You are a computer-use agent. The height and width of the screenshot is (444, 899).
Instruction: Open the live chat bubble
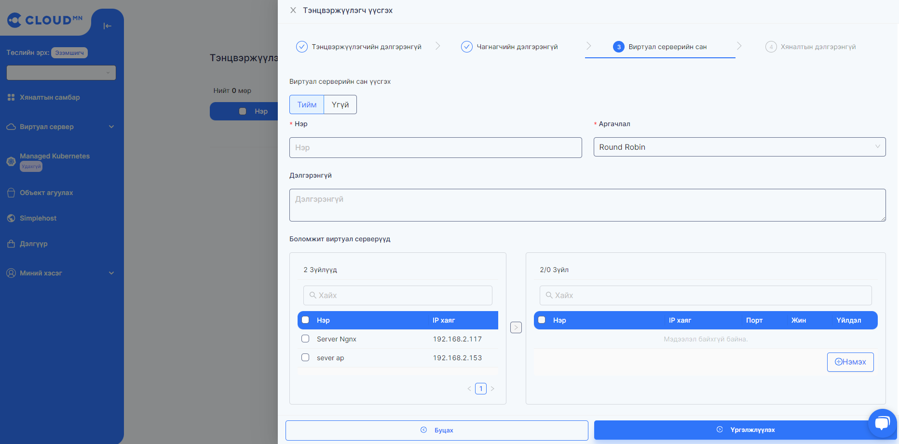[882, 423]
